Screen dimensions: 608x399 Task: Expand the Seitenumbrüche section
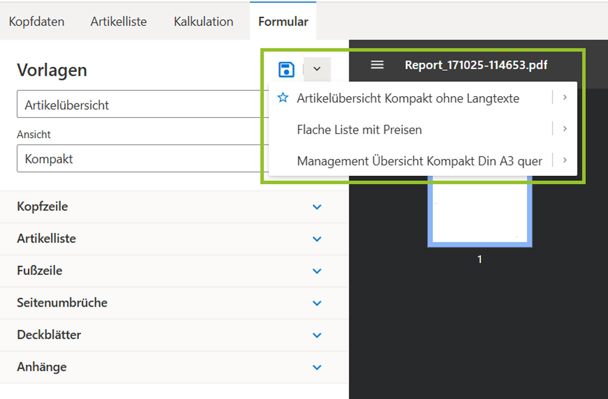(x=317, y=303)
